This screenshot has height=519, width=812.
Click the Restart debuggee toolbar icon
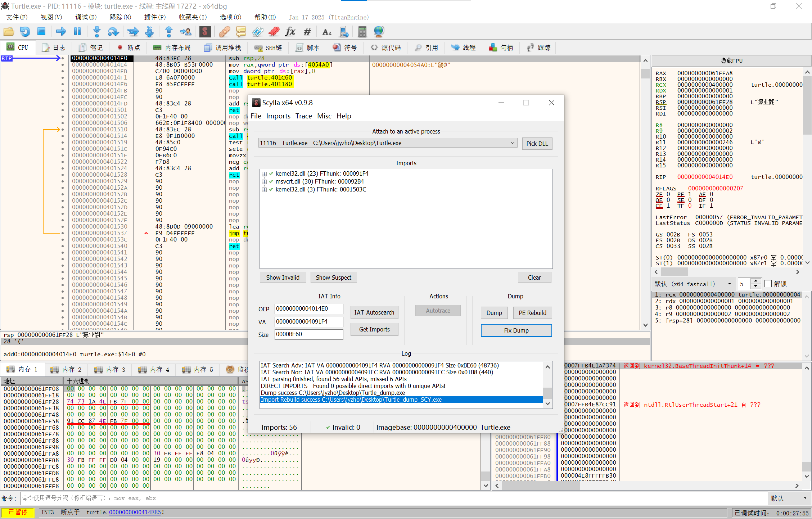[25, 32]
